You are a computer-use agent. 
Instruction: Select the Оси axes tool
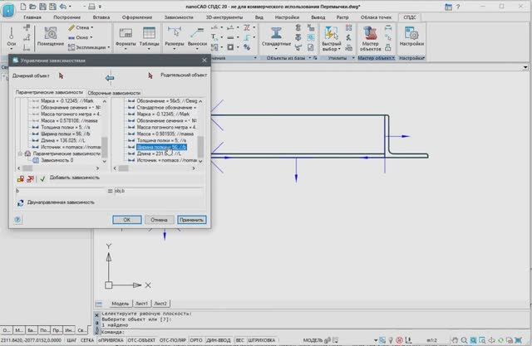click(11, 37)
